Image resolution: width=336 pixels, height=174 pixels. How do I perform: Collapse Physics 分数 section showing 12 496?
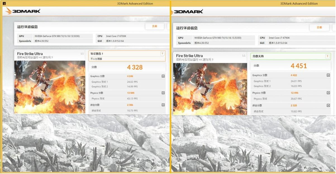point(328,93)
